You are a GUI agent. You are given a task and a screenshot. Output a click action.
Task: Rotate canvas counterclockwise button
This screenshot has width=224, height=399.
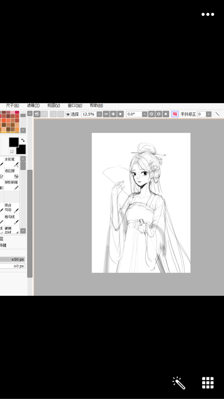[x=152, y=114]
